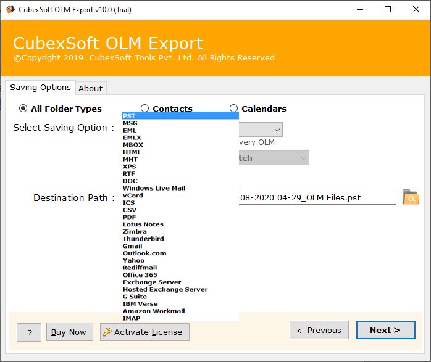The width and height of the screenshot is (431, 362).
Task: Go back with the Previous button
Action: (x=319, y=330)
